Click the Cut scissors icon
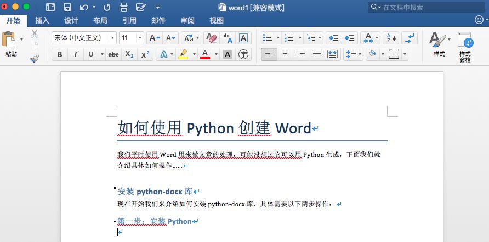This screenshot has width=489, height=242. pyautogui.click(x=35, y=33)
